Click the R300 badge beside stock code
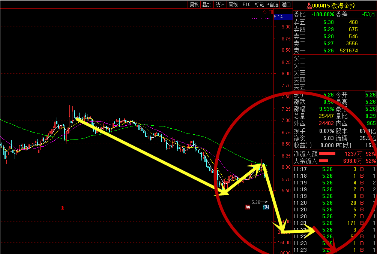Image resolution: width=377 pixels, height=254 pixels. (309, 6)
